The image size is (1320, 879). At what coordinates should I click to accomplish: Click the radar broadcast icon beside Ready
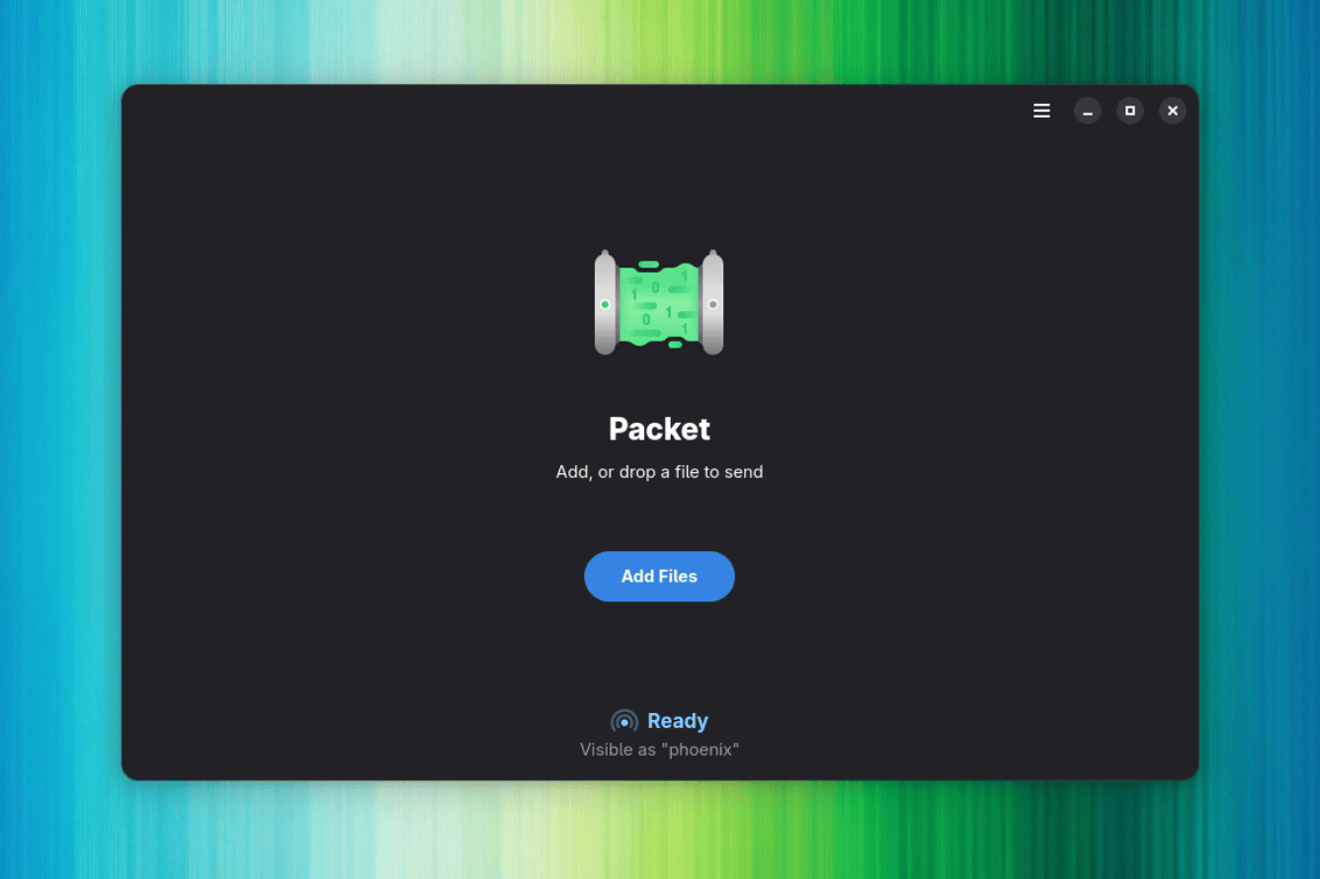tap(624, 721)
